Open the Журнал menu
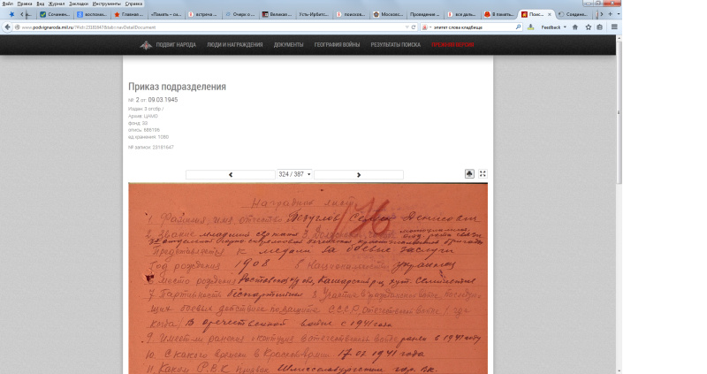The height and width of the screenshot is (374, 707). click(x=57, y=4)
